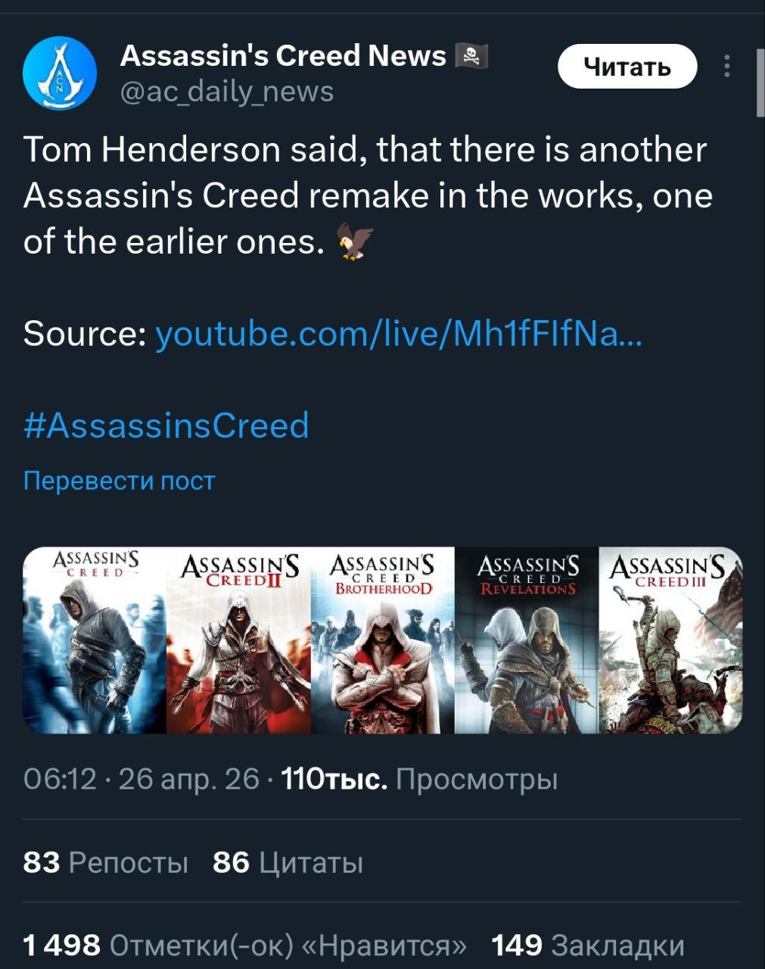Image resolution: width=765 pixels, height=969 pixels.
Task: Open the three-dot more options menu
Action: [x=727, y=67]
